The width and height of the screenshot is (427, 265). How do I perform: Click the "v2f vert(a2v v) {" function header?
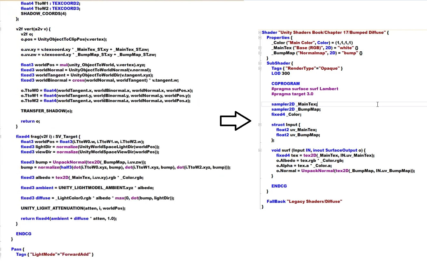point(34,29)
